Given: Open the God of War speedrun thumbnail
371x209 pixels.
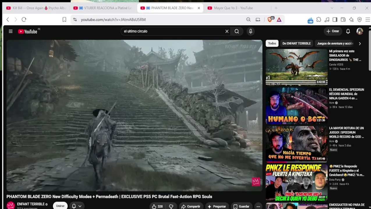Looking at the screenshot, I should coord(297,144).
